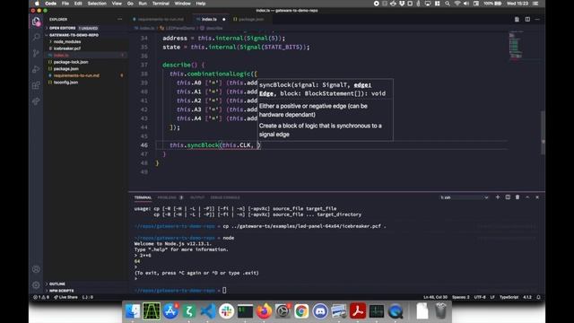574x323 pixels.
Task: Kill the terminal with trash icon
Action: (x=517, y=197)
